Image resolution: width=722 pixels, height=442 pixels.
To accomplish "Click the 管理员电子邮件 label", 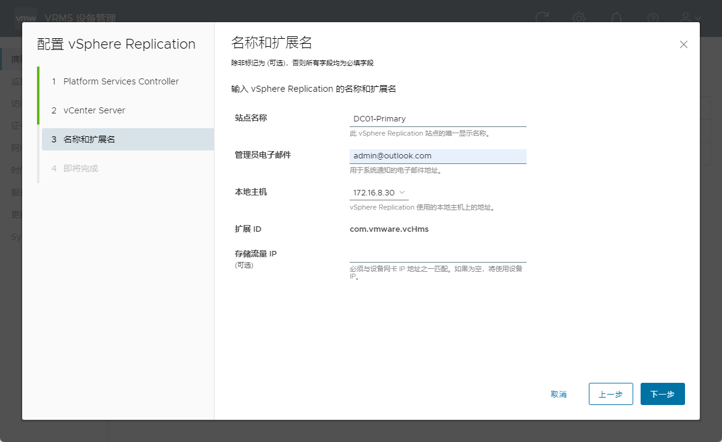I will pyautogui.click(x=263, y=155).
